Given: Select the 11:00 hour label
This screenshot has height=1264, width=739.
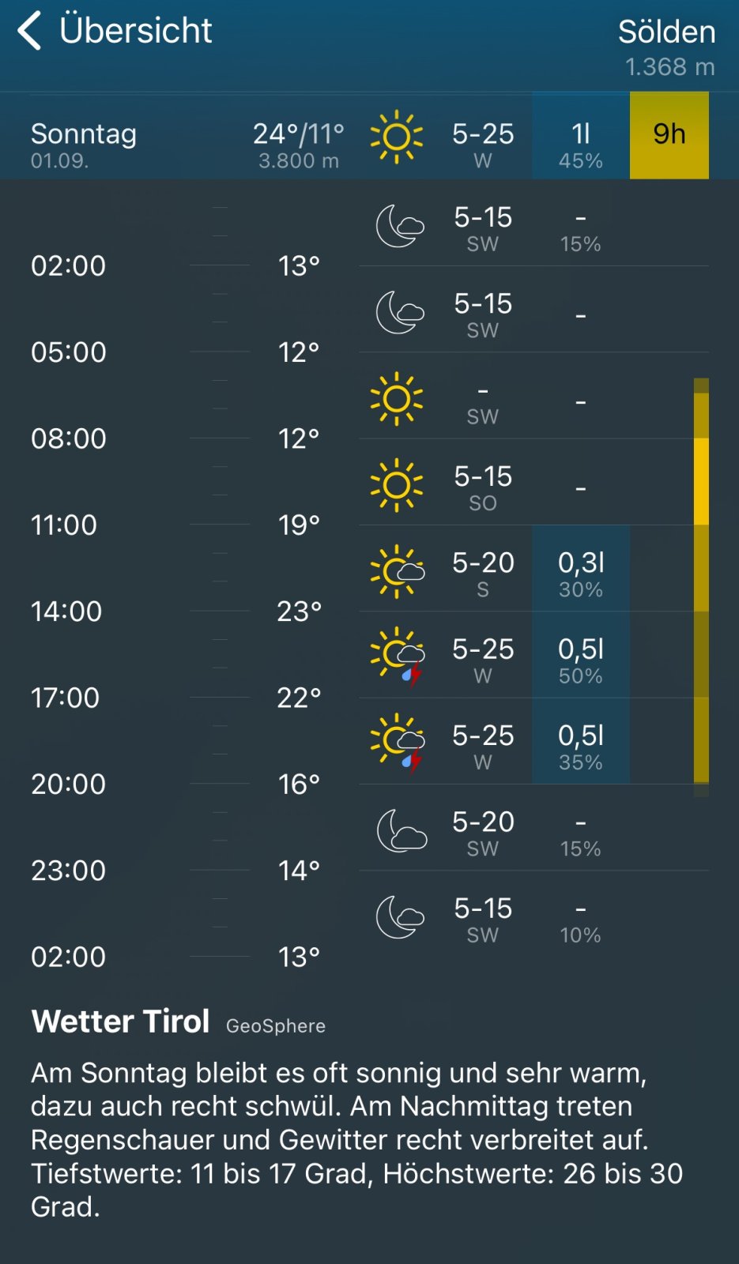Looking at the screenshot, I should tap(64, 525).
